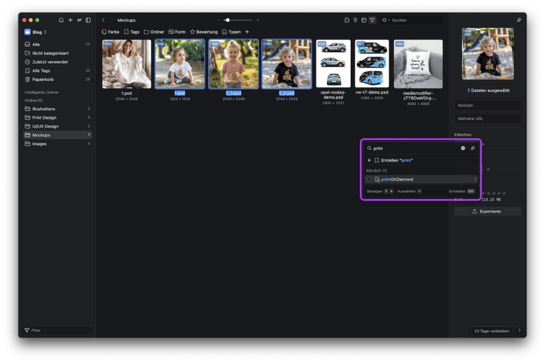
Task: Select the 1_3.psd thumbnail
Action: pos(233,64)
